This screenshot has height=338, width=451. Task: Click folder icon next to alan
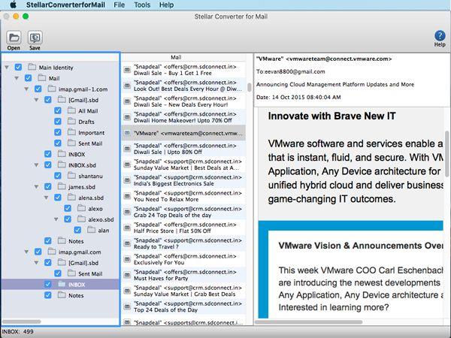[92, 230]
